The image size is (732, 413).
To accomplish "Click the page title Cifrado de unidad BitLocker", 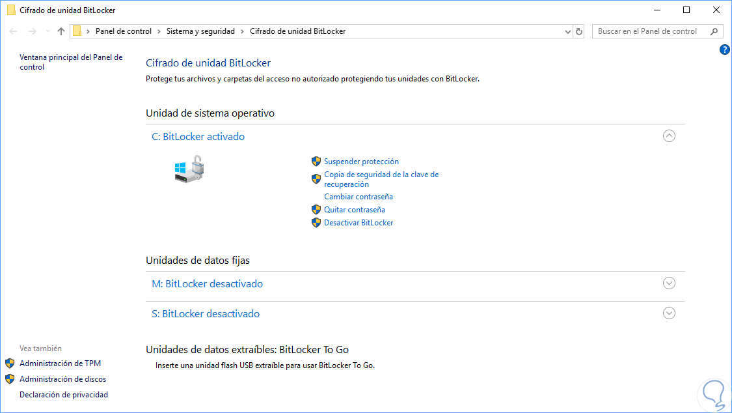I will coord(208,63).
